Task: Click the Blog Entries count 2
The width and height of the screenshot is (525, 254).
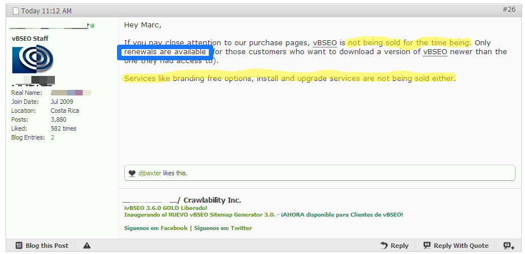Action: pyautogui.click(x=53, y=137)
